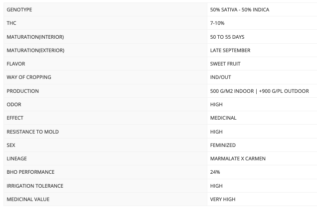Screen dimensions: 317x211
Task: Select the MEDICINAL effect value
Action: click(x=223, y=118)
